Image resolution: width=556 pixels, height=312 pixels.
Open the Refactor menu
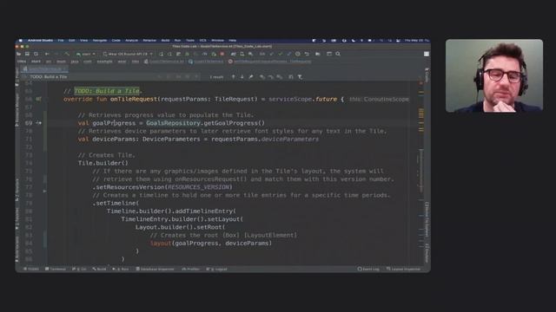149,41
